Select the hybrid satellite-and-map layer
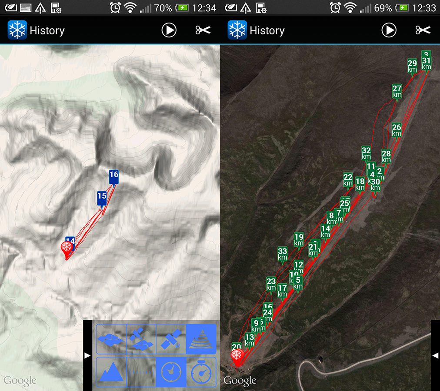This screenshot has width=440, height=391. point(141,339)
